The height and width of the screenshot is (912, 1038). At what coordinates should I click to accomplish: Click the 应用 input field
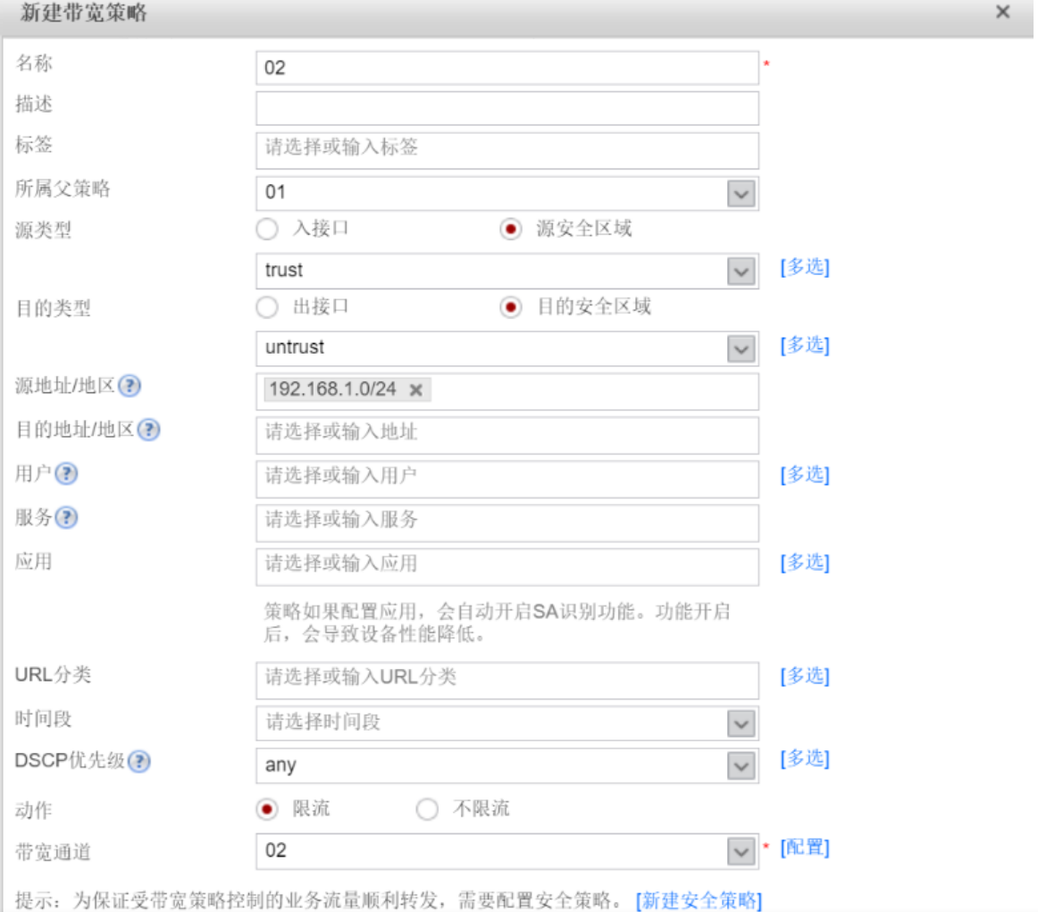click(x=507, y=566)
